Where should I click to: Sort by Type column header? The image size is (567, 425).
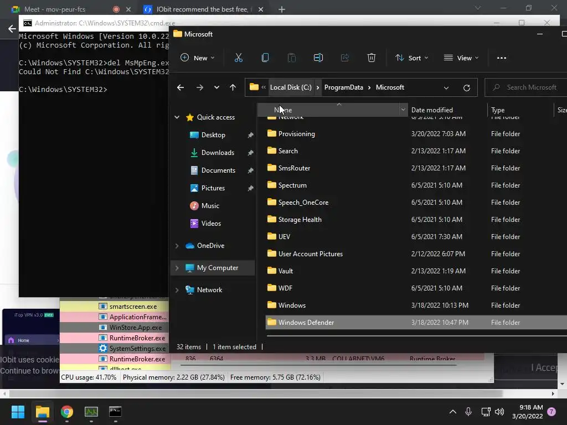click(x=498, y=110)
